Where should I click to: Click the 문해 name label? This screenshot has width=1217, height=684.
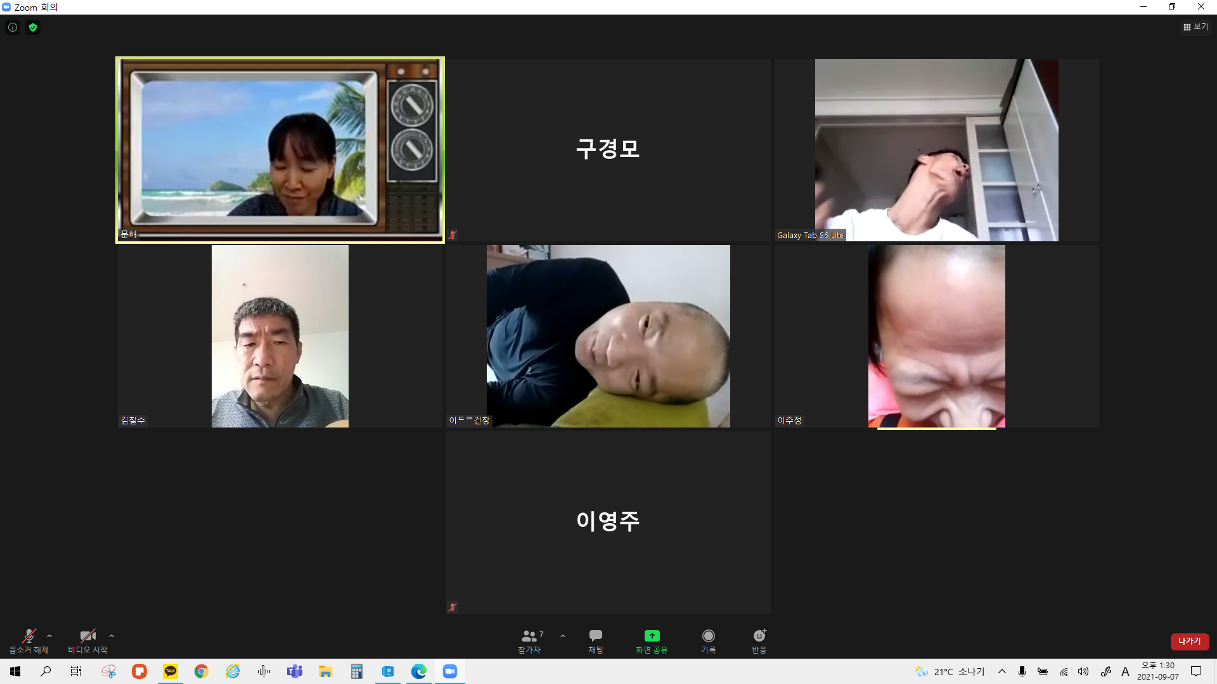(129, 234)
